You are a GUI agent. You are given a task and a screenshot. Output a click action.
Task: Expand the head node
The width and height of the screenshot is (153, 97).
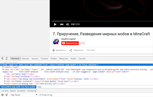(3, 67)
